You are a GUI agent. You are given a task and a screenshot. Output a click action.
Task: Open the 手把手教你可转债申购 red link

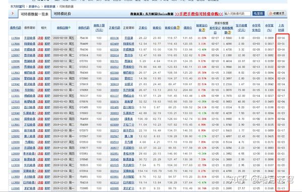click(199, 14)
